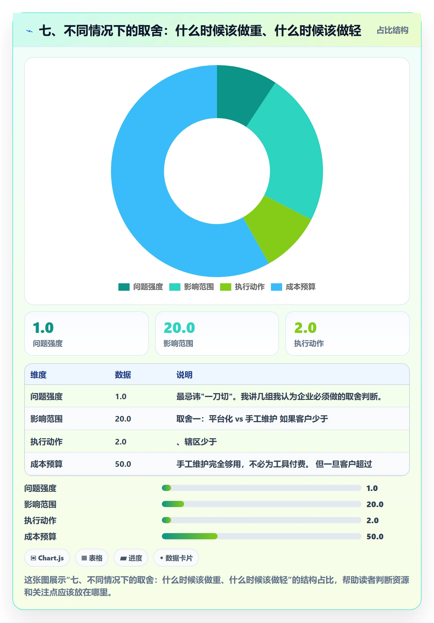Open the 20.0 影响范围 data card
The image size is (434, 623).
click(217, 334)
